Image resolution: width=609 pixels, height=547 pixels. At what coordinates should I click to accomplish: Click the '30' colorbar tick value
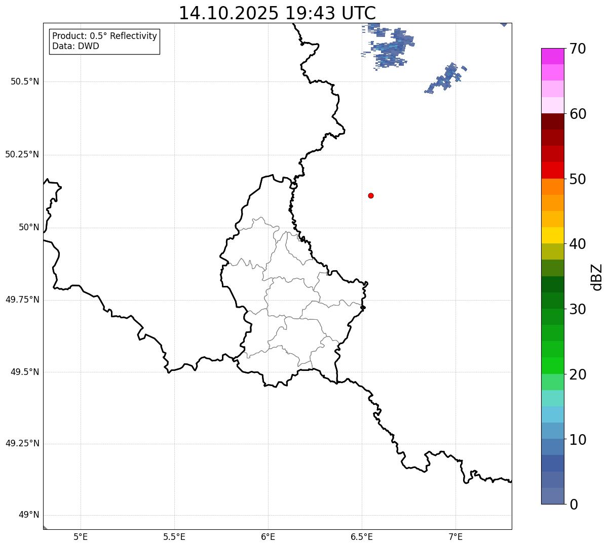[x=578, y=309]
